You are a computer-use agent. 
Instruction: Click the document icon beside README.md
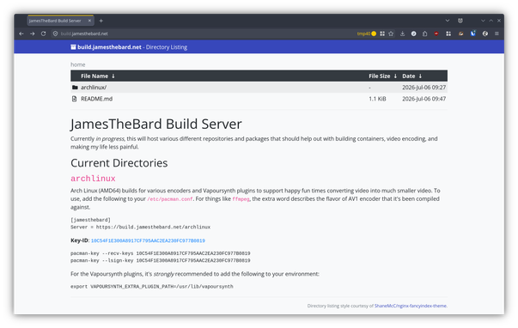[75, 99]
